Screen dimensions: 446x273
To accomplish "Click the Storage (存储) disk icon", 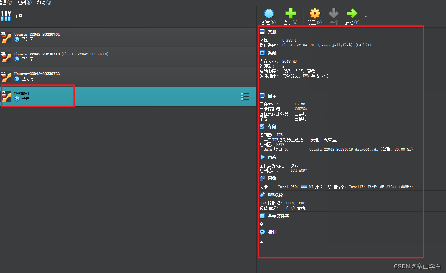I will point(262,126).
